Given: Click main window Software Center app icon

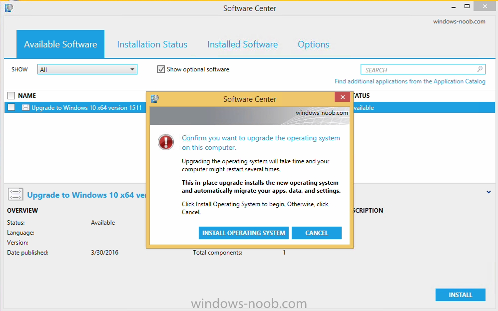Looking at the screenshot, I should click(9, 7).
